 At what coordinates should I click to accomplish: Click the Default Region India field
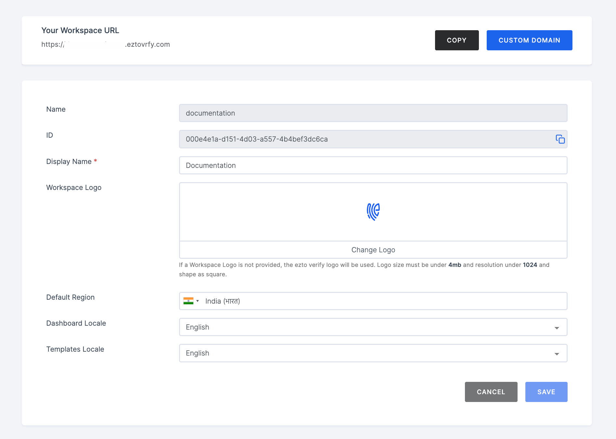point(373,301)
